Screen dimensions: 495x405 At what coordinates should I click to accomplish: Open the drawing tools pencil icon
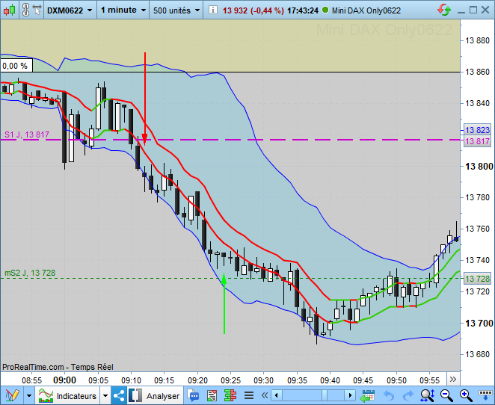tap(11, 395)
